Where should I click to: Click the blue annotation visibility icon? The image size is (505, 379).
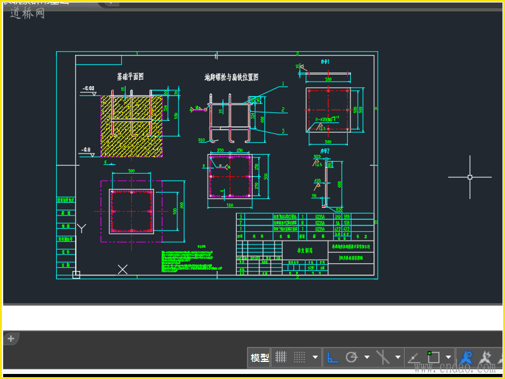tap(466, 358)
